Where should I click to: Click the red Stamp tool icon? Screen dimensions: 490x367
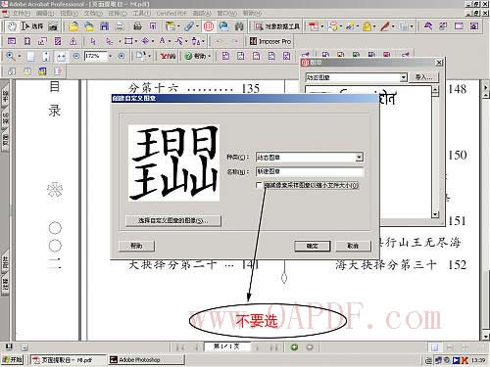209,26
